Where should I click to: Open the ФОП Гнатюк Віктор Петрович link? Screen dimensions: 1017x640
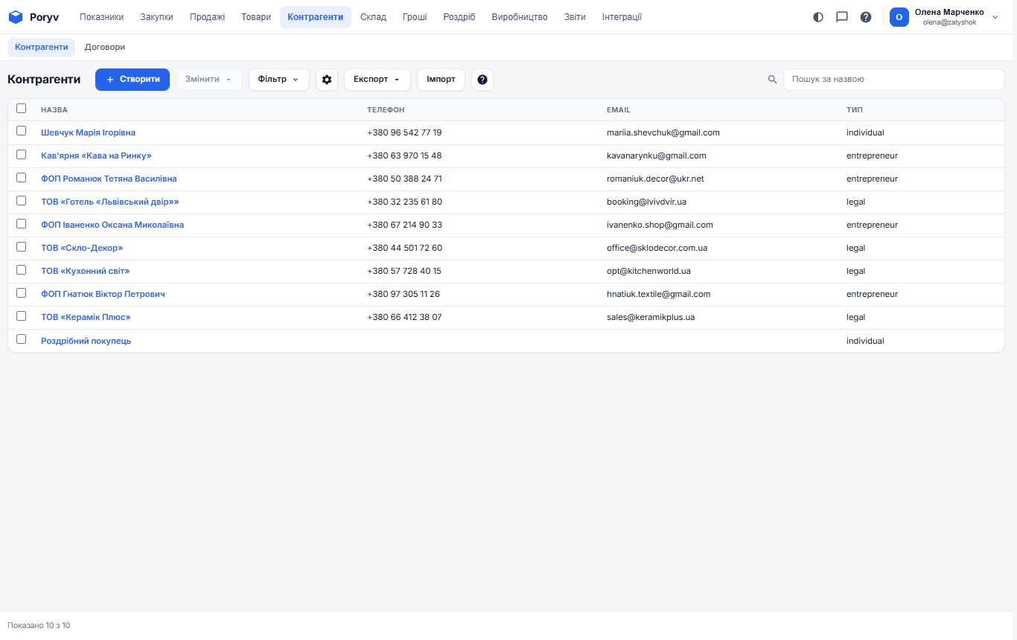[x=103, y=294]
